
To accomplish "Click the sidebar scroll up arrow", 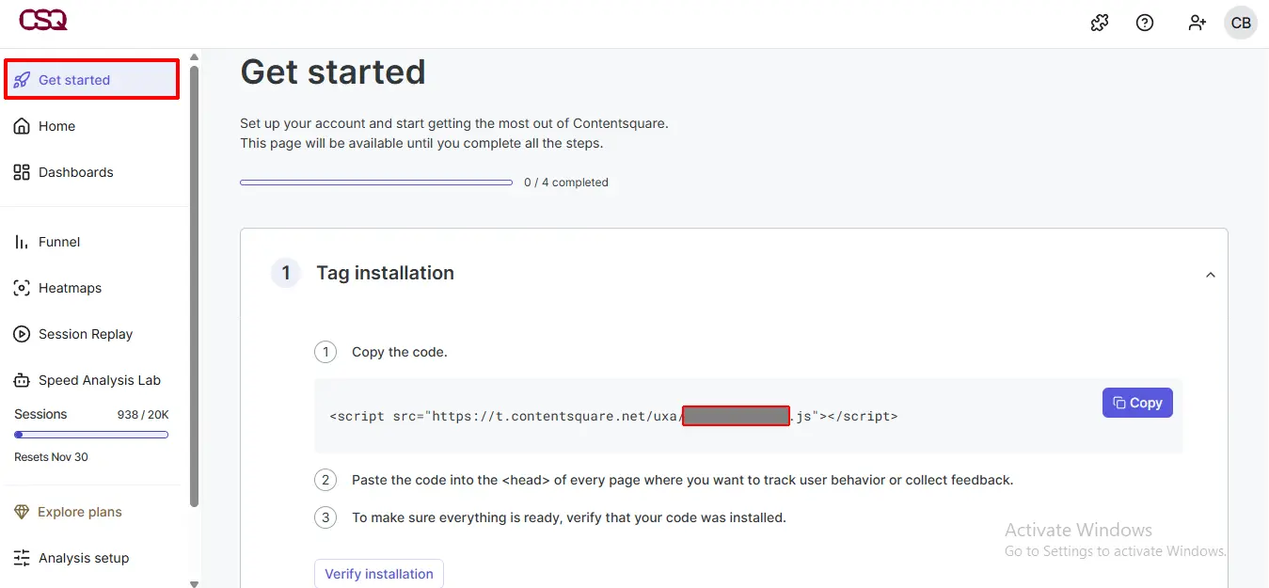I will click(x=194, y=56).
